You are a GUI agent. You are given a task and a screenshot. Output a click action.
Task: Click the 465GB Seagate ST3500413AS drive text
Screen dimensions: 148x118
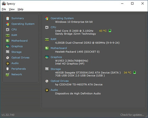pos(88,73)
